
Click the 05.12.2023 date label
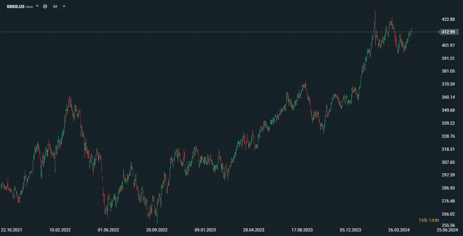[350, 230]
